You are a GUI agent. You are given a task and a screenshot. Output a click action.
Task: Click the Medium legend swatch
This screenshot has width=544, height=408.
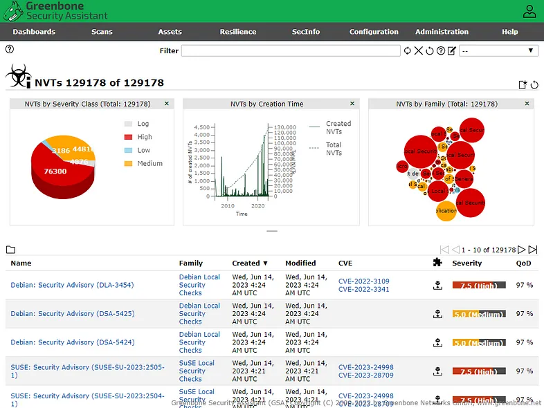coord(128,164)
